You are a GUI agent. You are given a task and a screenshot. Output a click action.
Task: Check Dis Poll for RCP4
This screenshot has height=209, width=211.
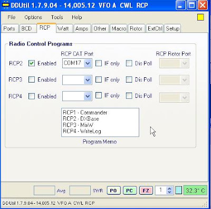pos(129,96)
